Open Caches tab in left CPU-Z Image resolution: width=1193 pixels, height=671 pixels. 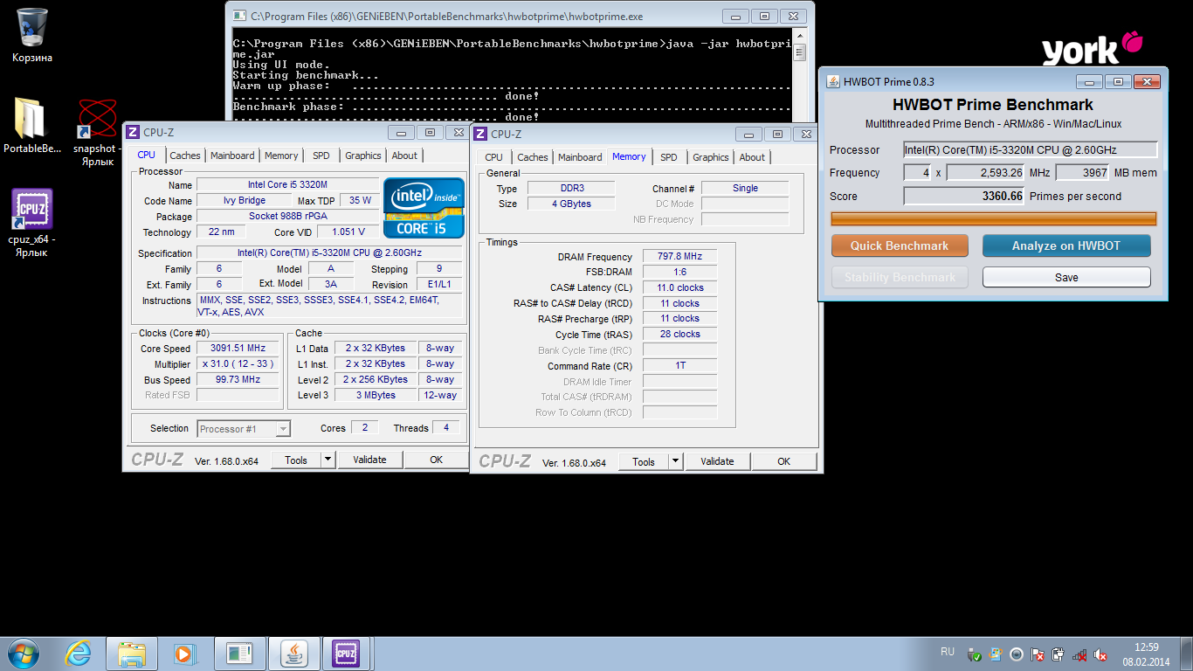tap(185, 156)
